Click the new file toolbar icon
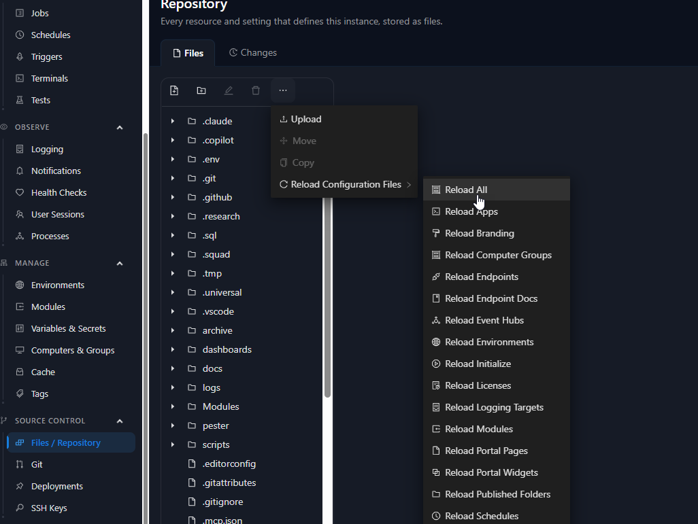The width and height of the screenshot is (698, 524). tap(174, 91)
